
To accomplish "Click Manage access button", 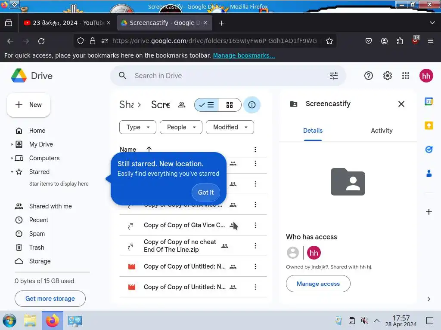I will 318,284.
